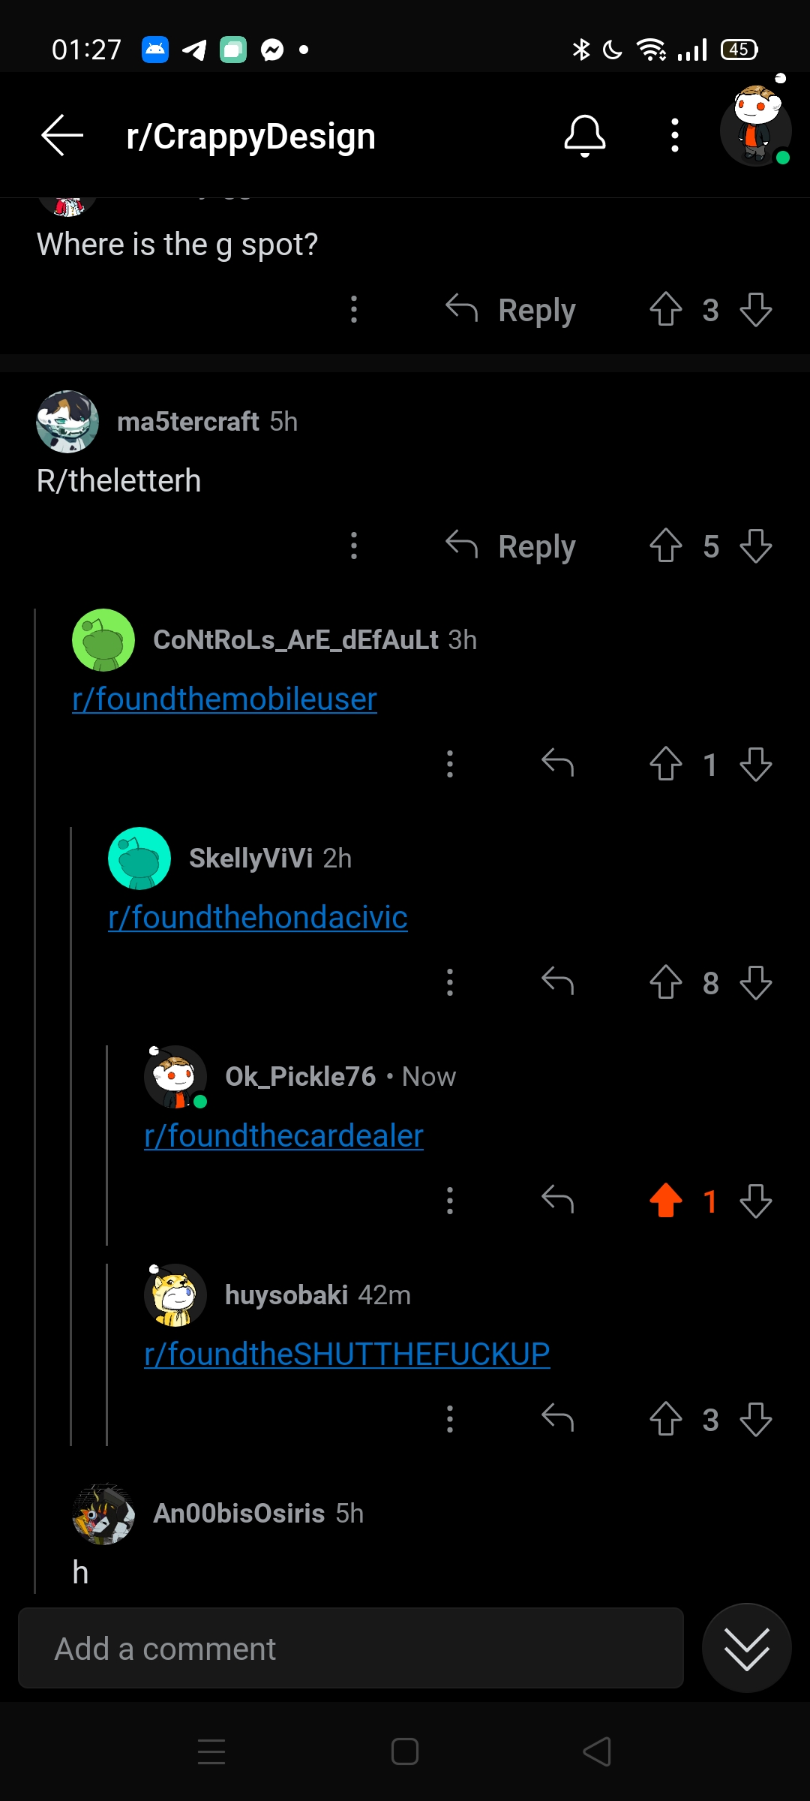Remove upvote on Ok_Pickle76's comment
This screenshot has width=810, height=1801.
point(665,1201)
